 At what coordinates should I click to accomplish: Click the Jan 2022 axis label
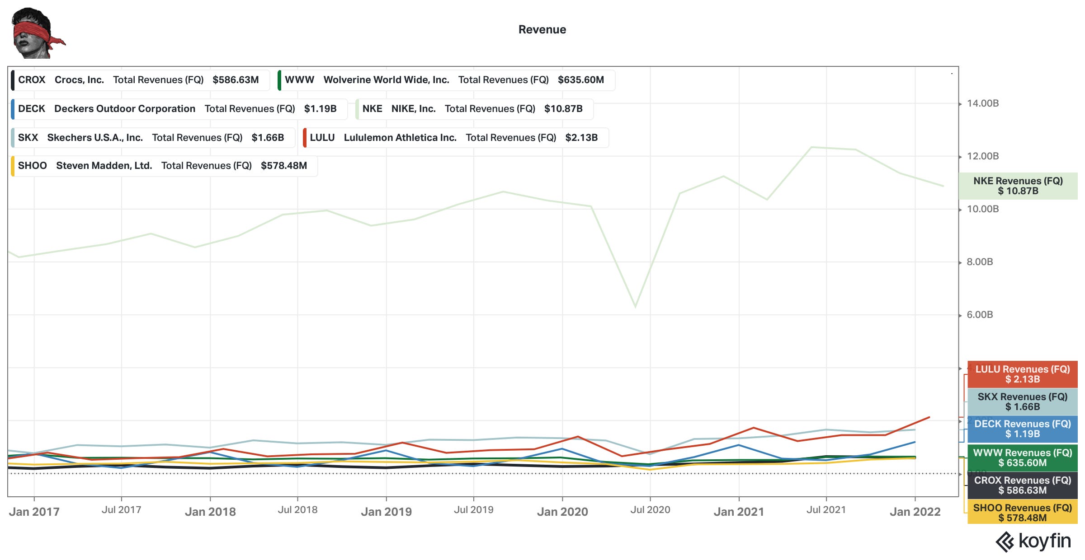click(x=915, y=512)
